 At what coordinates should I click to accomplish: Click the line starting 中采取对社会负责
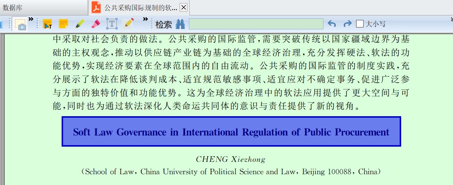click(231, 39)
